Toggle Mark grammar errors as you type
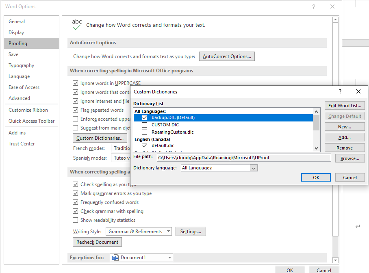The width and height of the screenshot is (369, 273). pos(75,193)
